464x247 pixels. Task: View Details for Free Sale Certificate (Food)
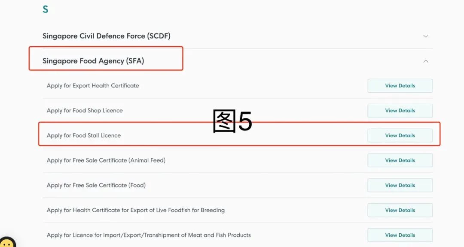pyautogui.click(x=400, y=185)
